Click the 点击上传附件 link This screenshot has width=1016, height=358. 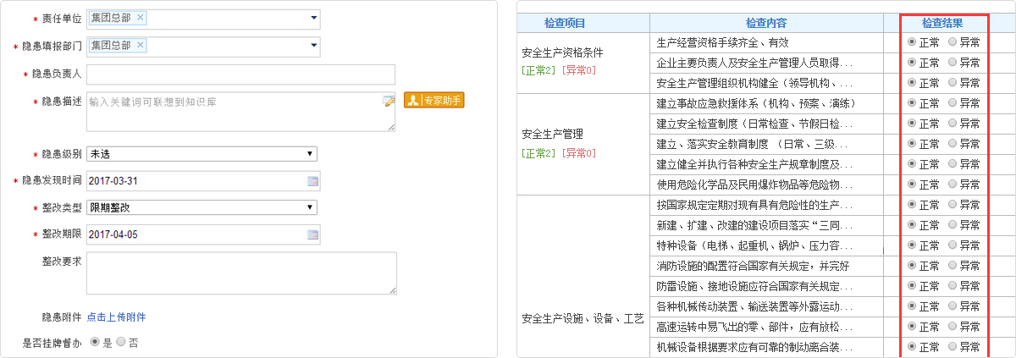tap(116, 317)
